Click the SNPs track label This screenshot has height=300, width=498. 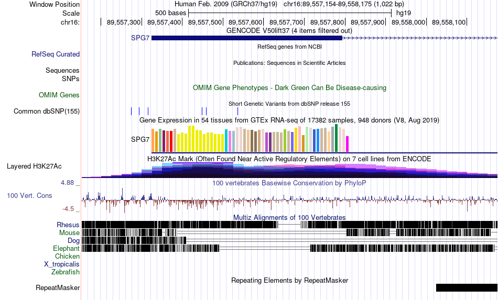[71, 79]
